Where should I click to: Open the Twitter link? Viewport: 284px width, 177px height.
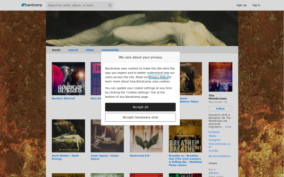[213, 136]
